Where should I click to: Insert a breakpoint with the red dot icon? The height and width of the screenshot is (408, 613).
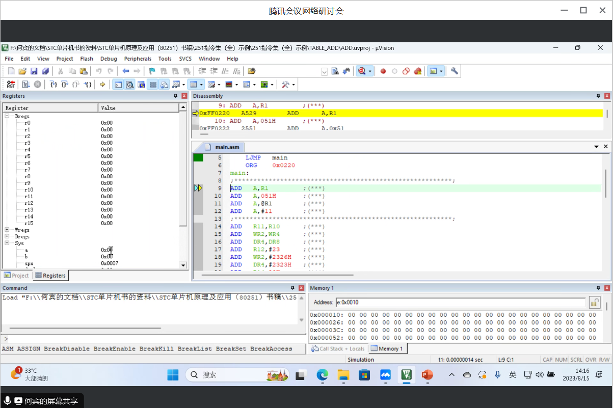coord(383,71)
